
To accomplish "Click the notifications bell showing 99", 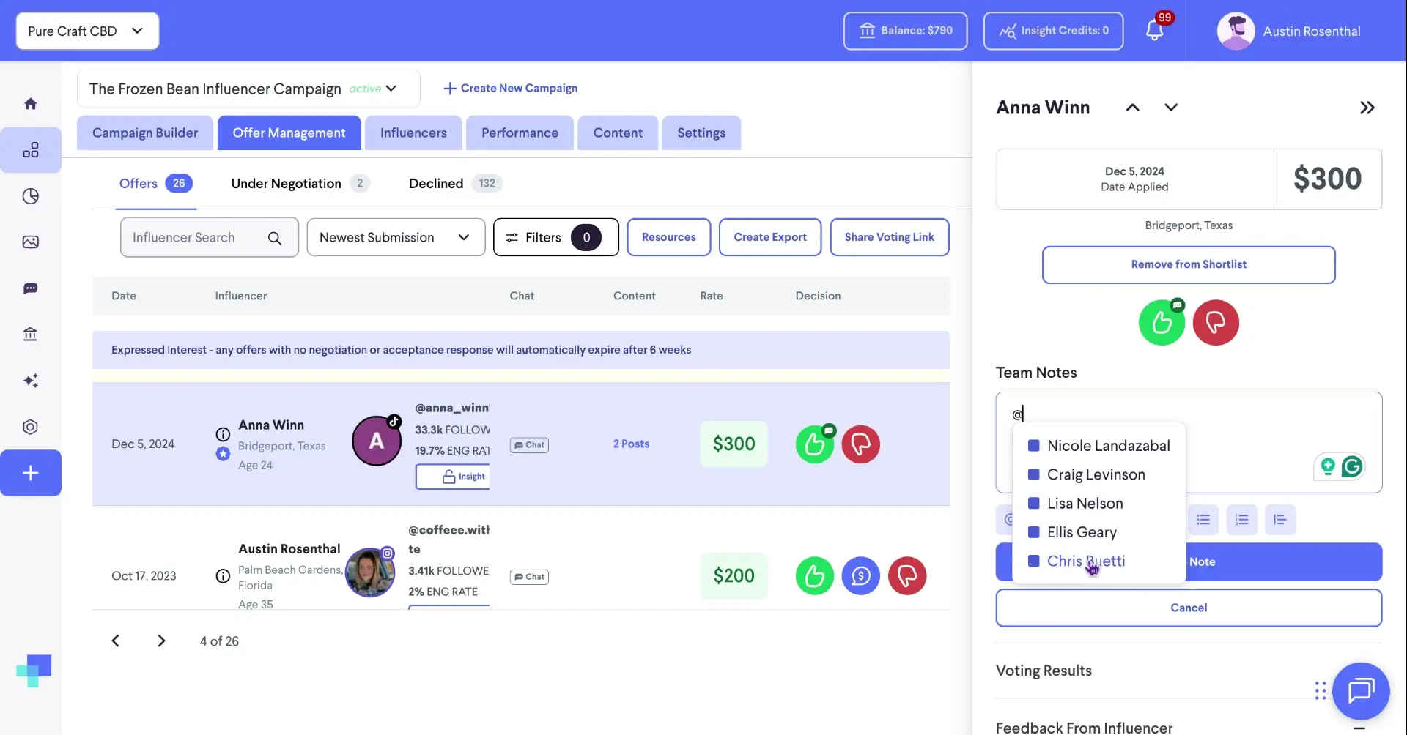I will click(x=1156, y=31).
